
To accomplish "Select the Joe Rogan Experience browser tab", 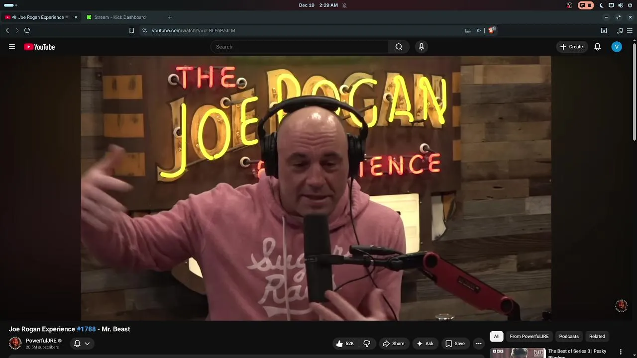I will 40,17.
